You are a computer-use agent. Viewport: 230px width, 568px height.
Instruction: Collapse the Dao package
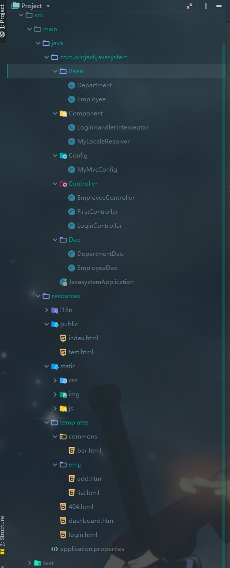pyautogui.click(x=55, y=240)
